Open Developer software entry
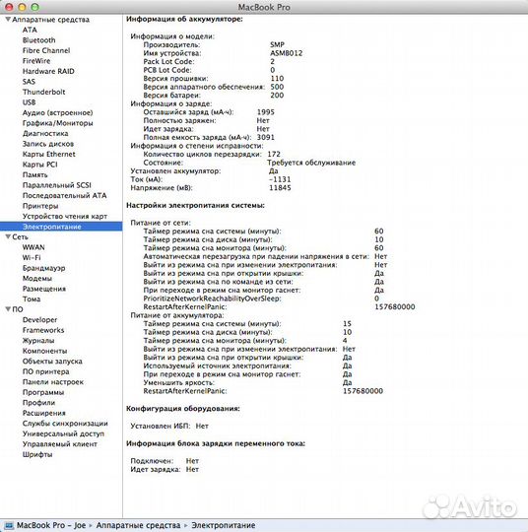 pos(39,319)
